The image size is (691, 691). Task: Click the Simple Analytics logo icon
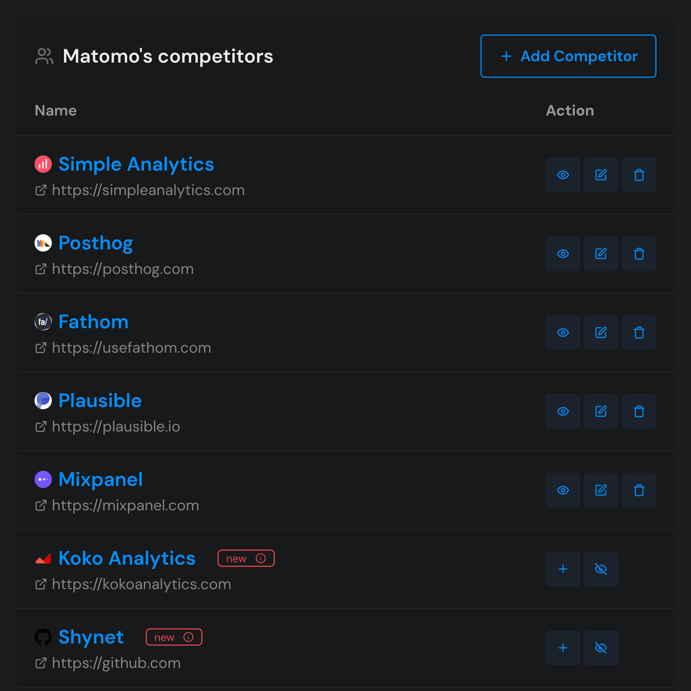tap(43, 164)
